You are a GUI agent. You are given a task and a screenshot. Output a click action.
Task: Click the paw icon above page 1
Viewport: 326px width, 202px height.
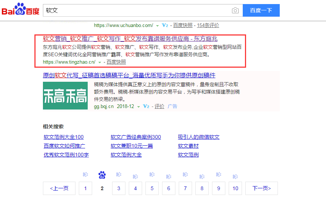pos(85,175)
